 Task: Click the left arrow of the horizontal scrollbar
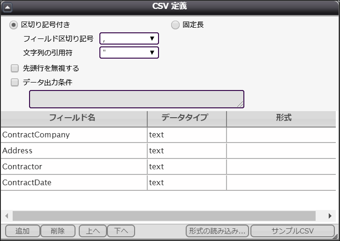(x=7, y=216)
